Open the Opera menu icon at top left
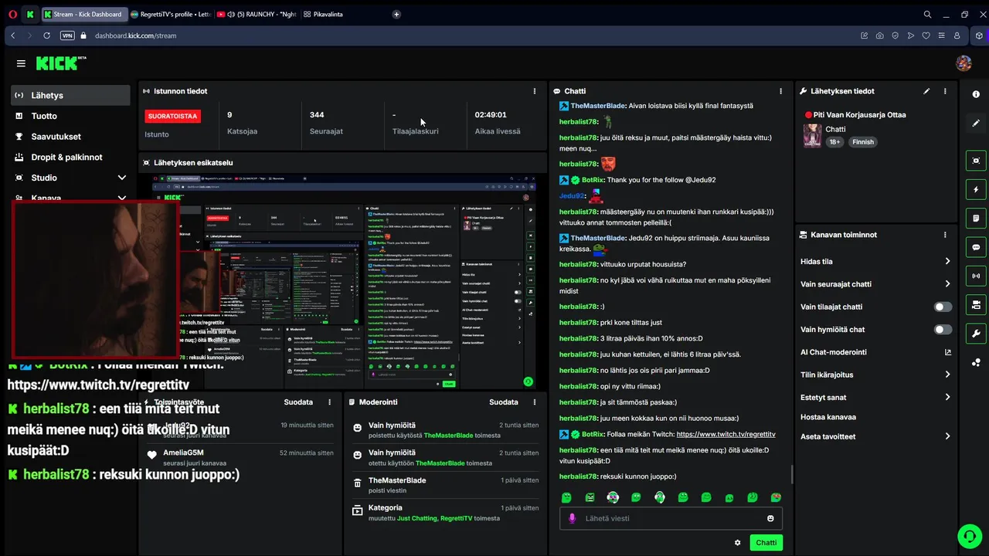 [12, 14]
